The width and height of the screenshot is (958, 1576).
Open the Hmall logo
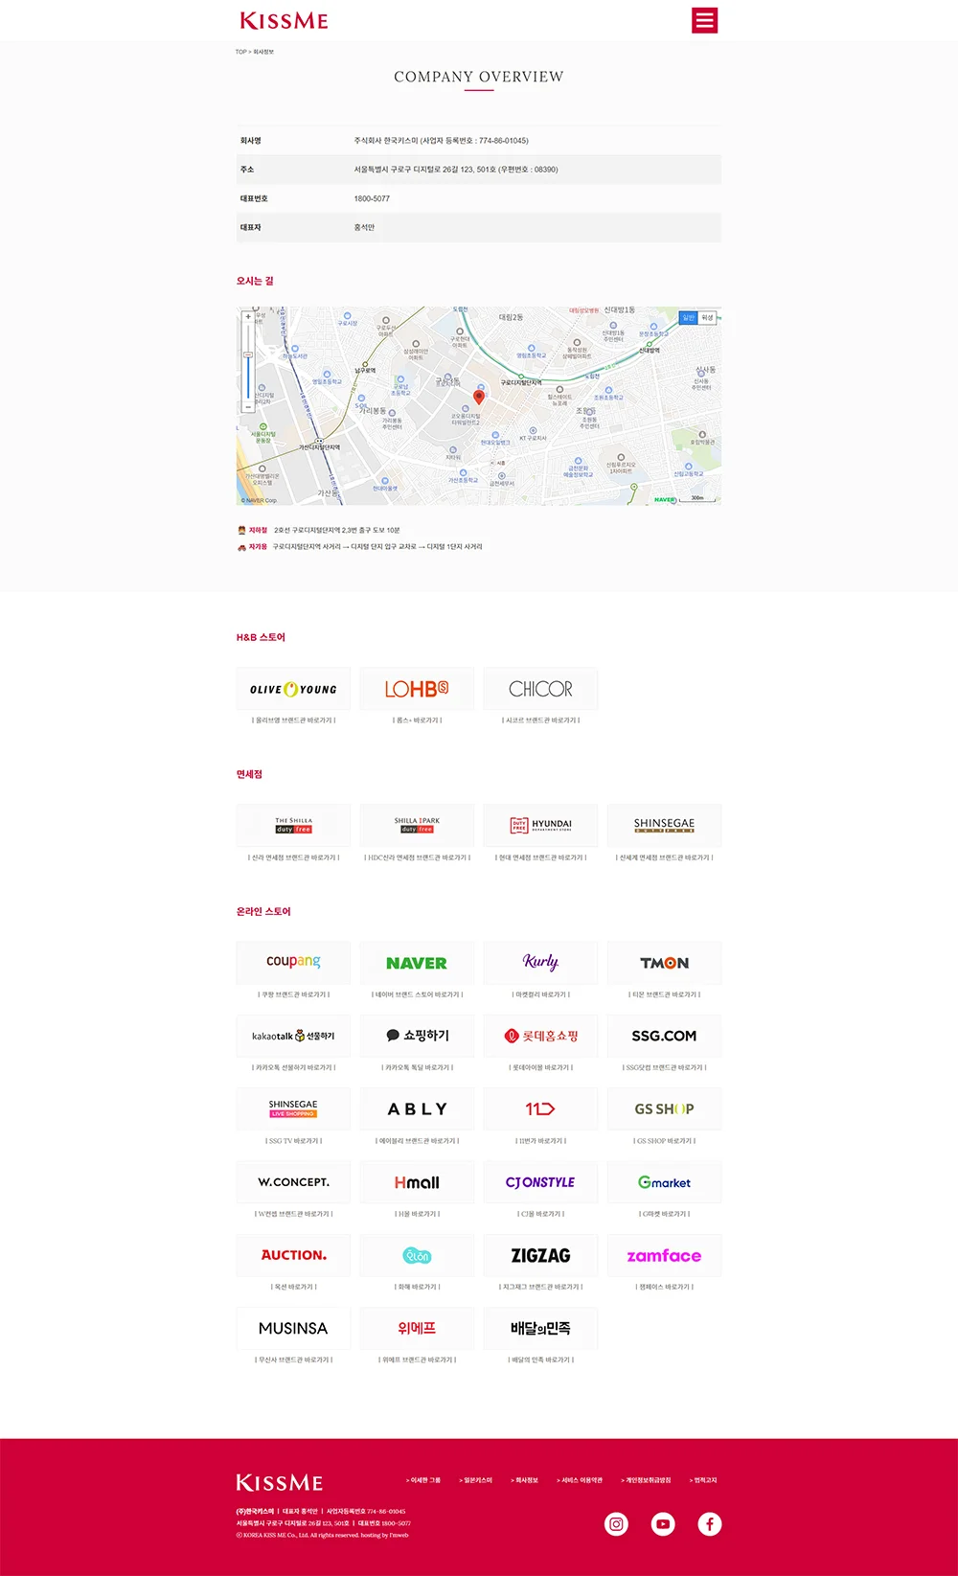(x=417, y=1182)
